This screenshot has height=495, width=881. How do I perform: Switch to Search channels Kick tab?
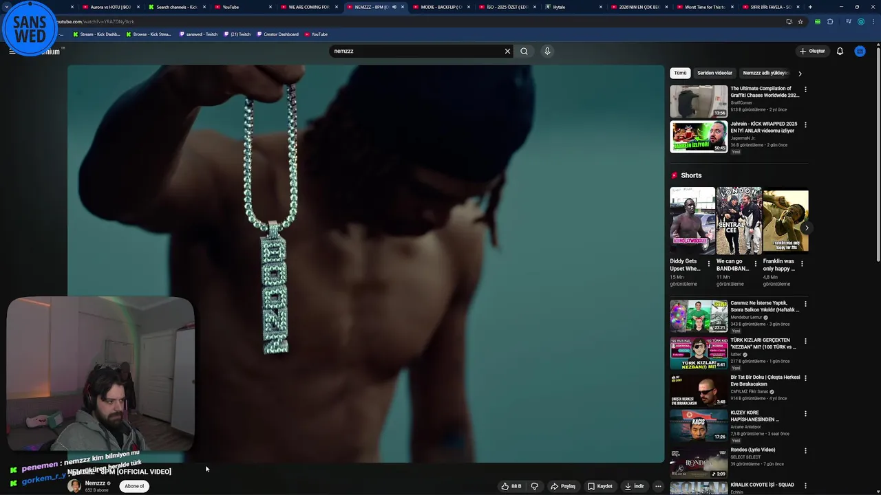(x=176, y=7)
